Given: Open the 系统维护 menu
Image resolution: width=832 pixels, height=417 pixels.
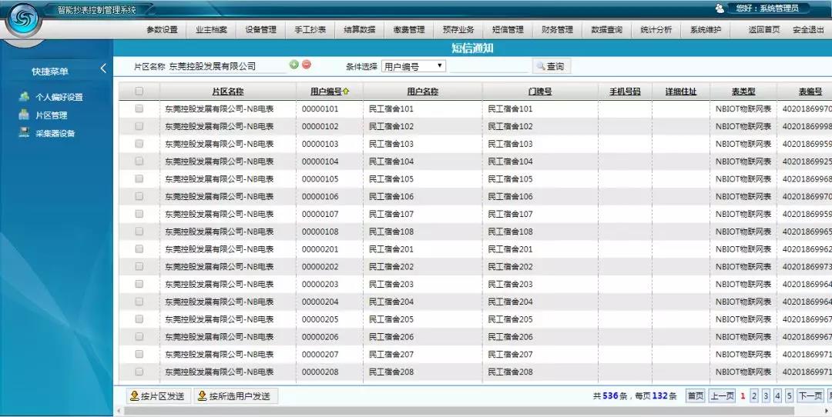Looking at the screenshot, I should (x=705, y=30).
